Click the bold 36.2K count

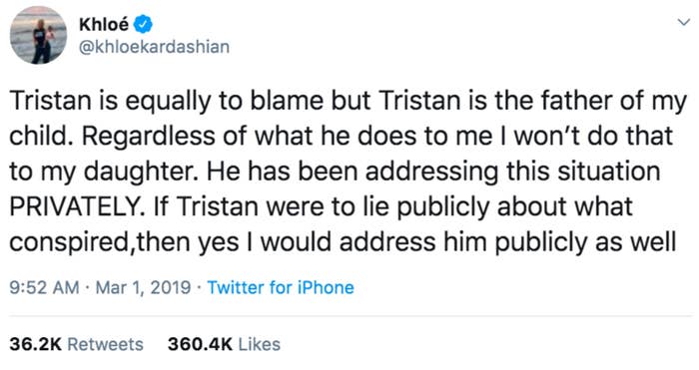(x=36, y=344)
